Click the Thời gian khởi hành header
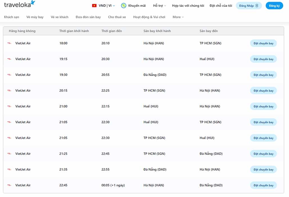This screenshot has height=197, width=289. [74, 31]
